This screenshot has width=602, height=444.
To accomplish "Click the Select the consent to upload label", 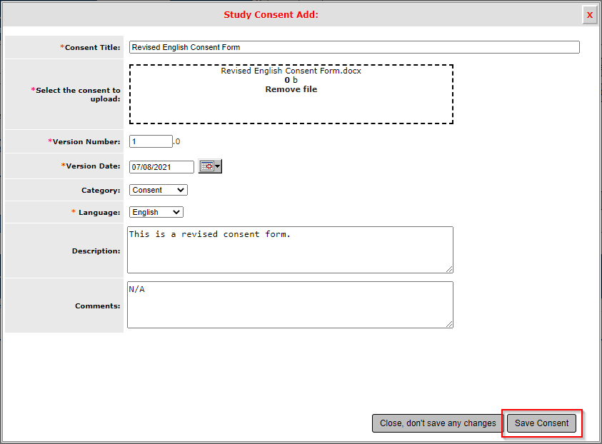I will click(76, 94).
